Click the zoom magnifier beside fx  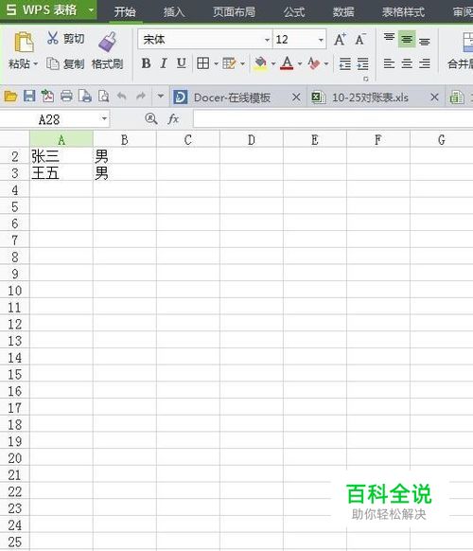pyautogui.click(x=151, y=118)
